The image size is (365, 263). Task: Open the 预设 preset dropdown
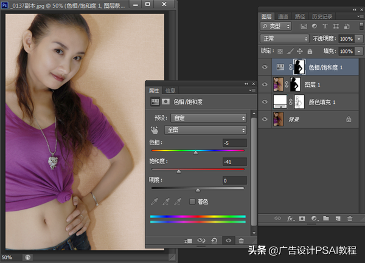209,117
